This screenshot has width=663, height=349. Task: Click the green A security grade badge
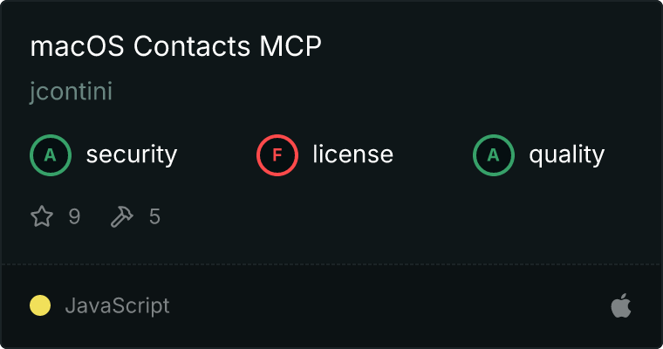pyautogui.click(x=51, y=154)
